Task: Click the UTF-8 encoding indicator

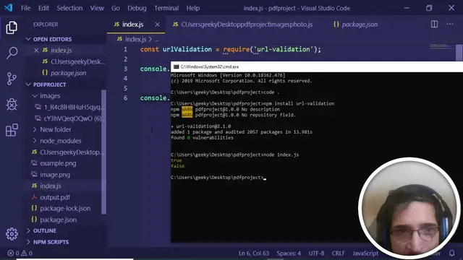Action: (316, 253)
